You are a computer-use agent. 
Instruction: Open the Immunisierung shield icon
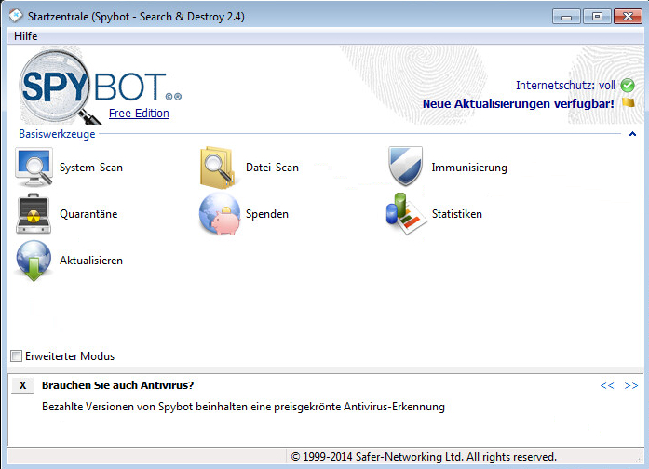[x=405, y=166]
